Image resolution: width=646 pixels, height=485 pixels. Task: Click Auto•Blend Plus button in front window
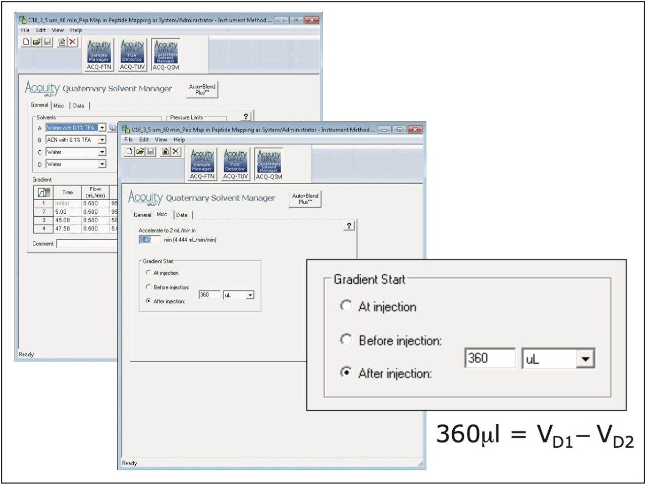coord(305,199)
